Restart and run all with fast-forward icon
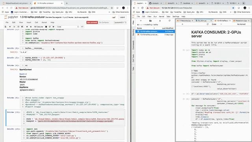The height and width of the screenshot is (142, 252). click(54, 27)
